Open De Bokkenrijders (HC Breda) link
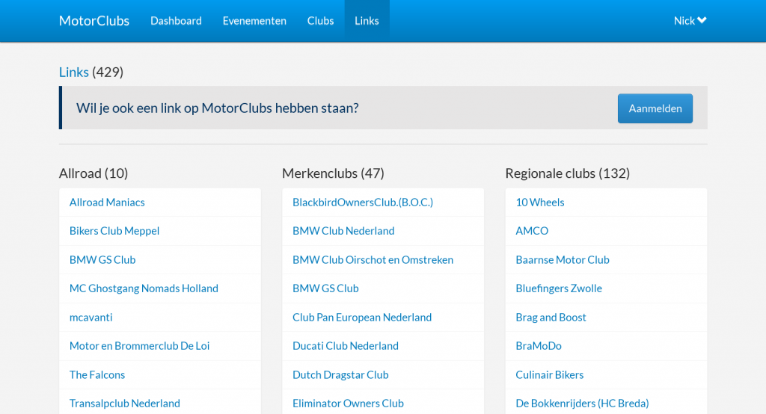 (x=582, y=404)
